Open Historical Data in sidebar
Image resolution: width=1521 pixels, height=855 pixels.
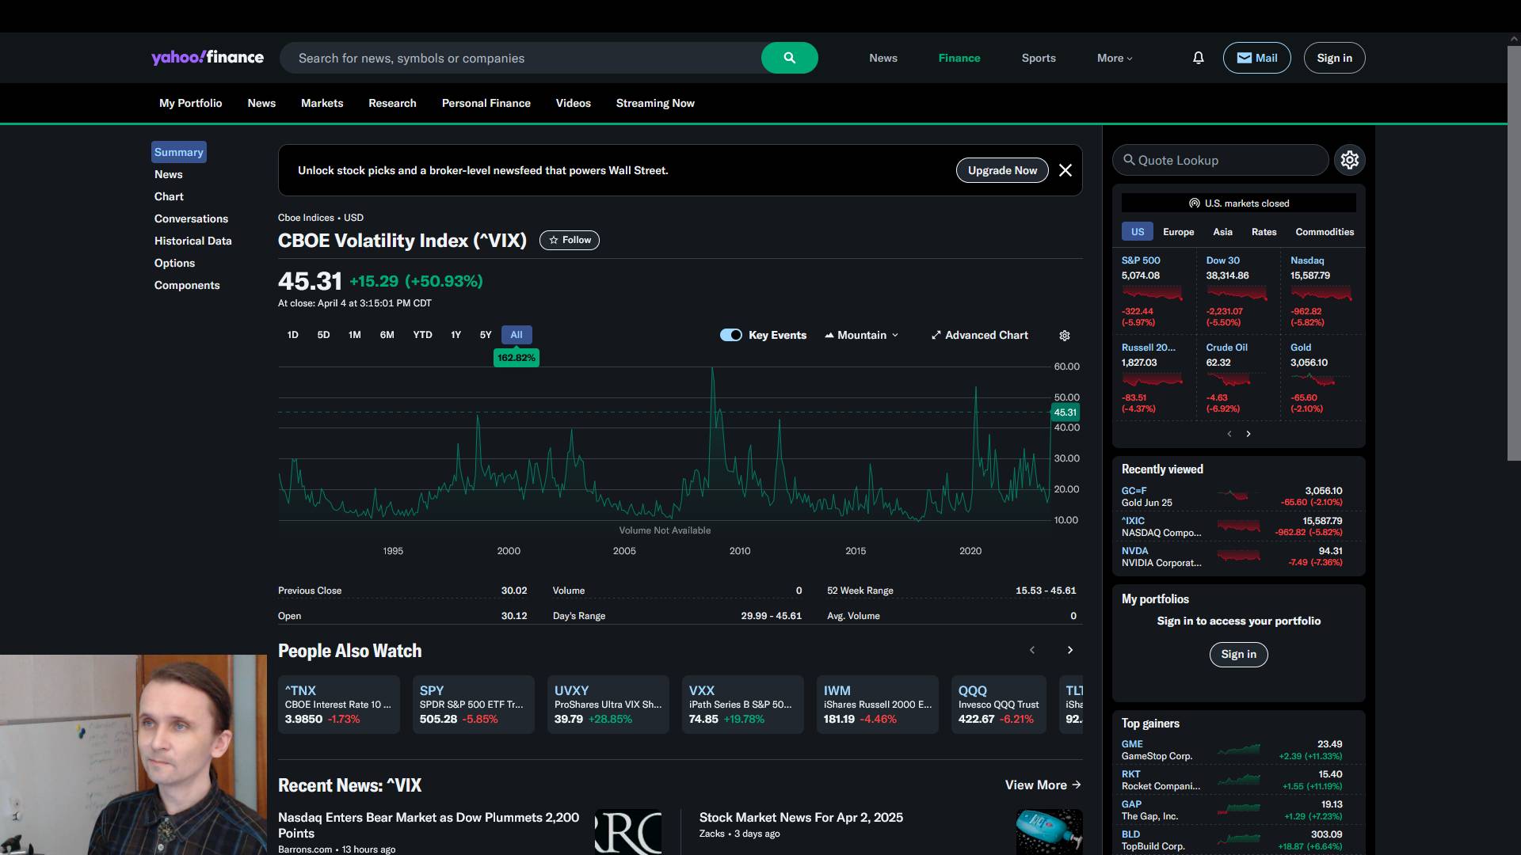pyautogui.click(x=193, y=241)
